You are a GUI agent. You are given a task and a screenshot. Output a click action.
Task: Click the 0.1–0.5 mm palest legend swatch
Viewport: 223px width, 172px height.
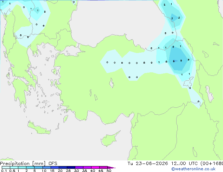6,167
